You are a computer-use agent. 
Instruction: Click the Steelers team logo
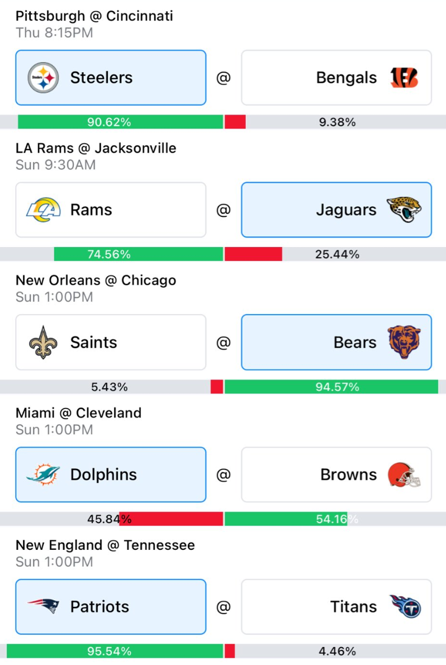coord(43,78)
